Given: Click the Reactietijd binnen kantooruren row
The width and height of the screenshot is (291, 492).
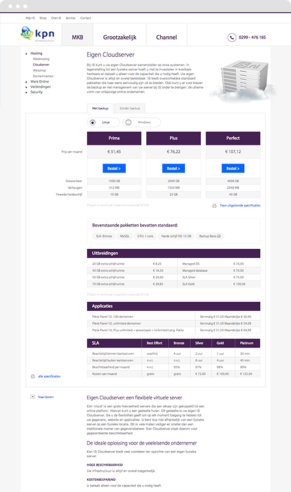Looking at the screenshot, I should [174, 354].
